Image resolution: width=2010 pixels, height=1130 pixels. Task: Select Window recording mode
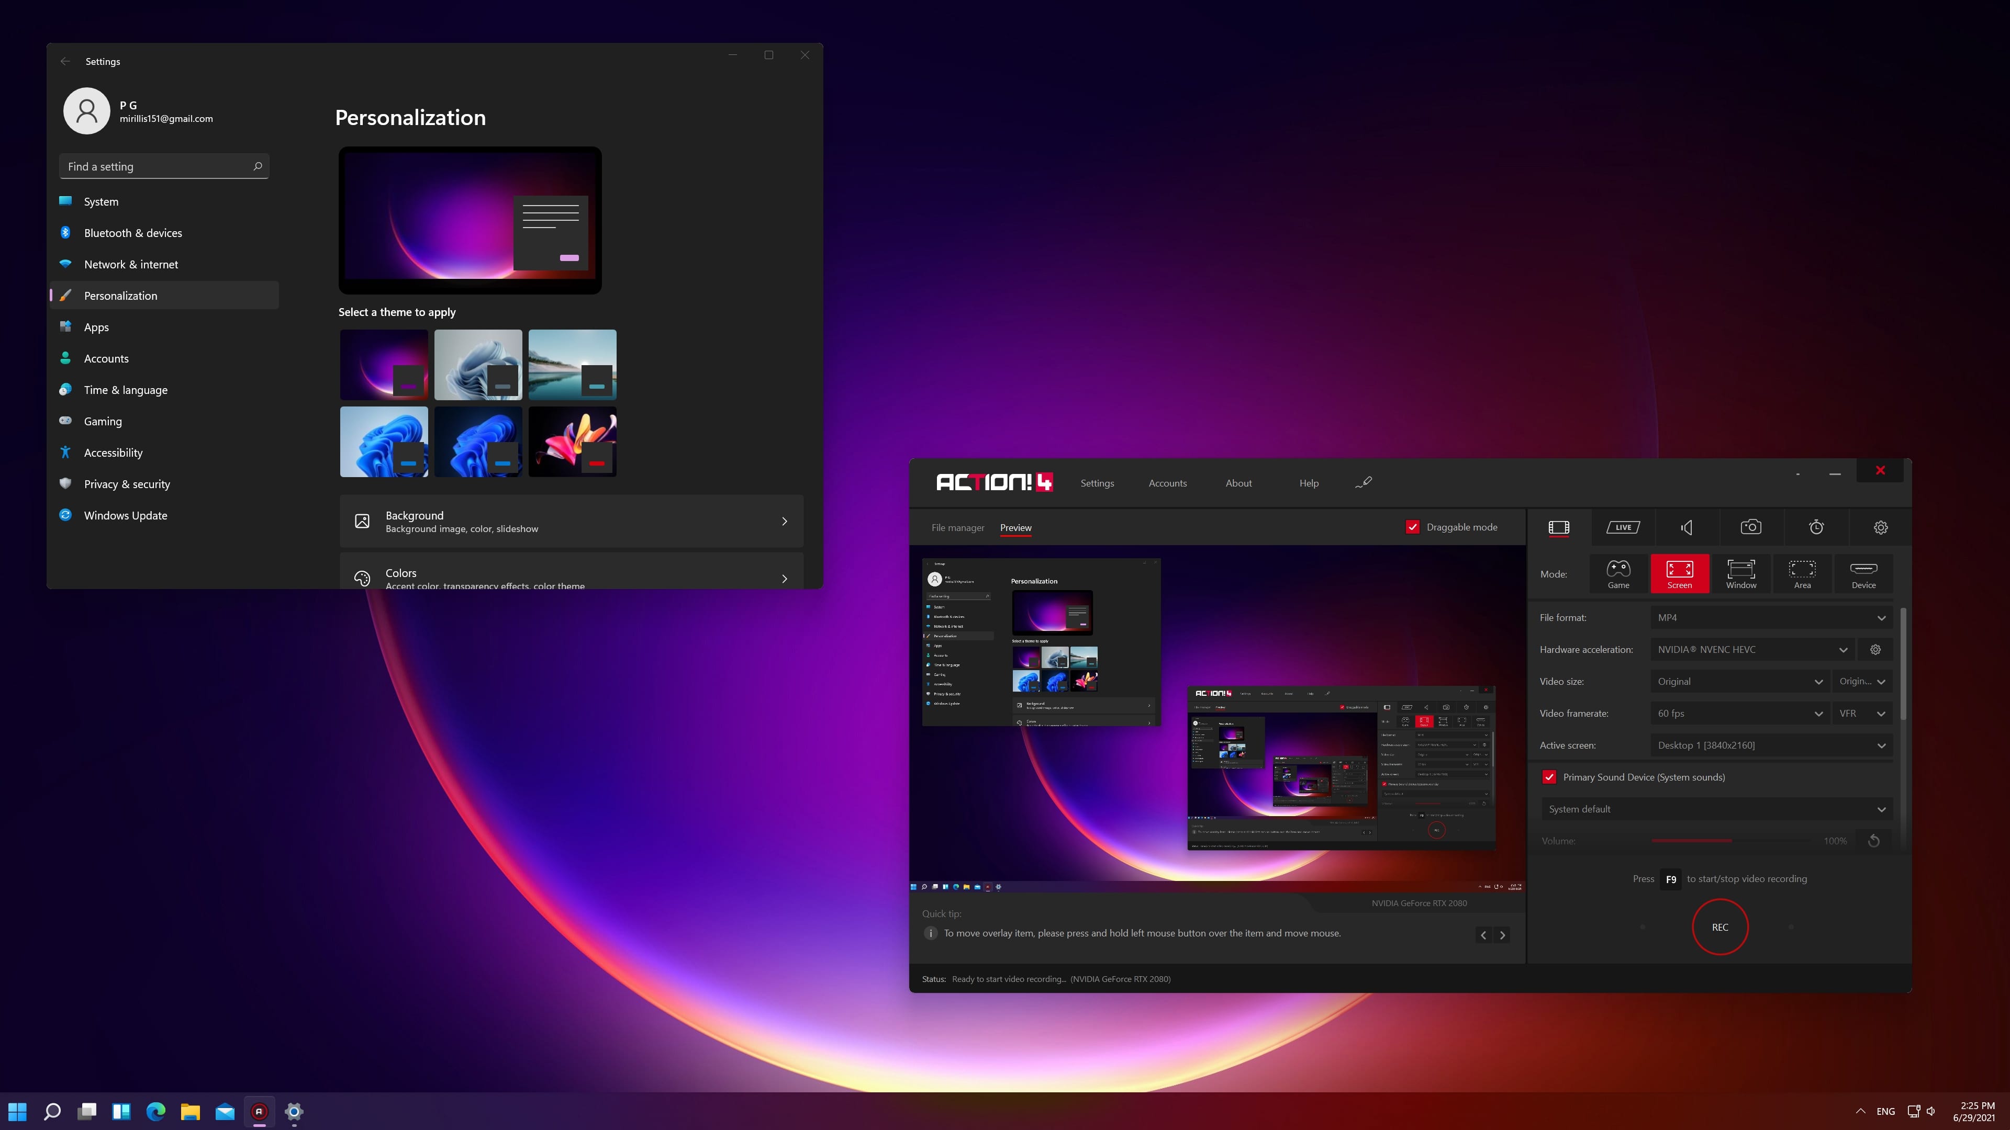point(1741,574)
